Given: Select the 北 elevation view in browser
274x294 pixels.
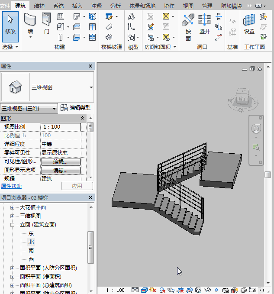Looking at the screenshot, I should (x=31, y=242).
